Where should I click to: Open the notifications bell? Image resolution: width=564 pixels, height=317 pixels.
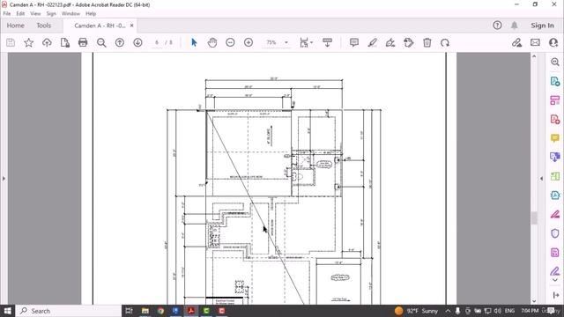[x=515, y=26]
